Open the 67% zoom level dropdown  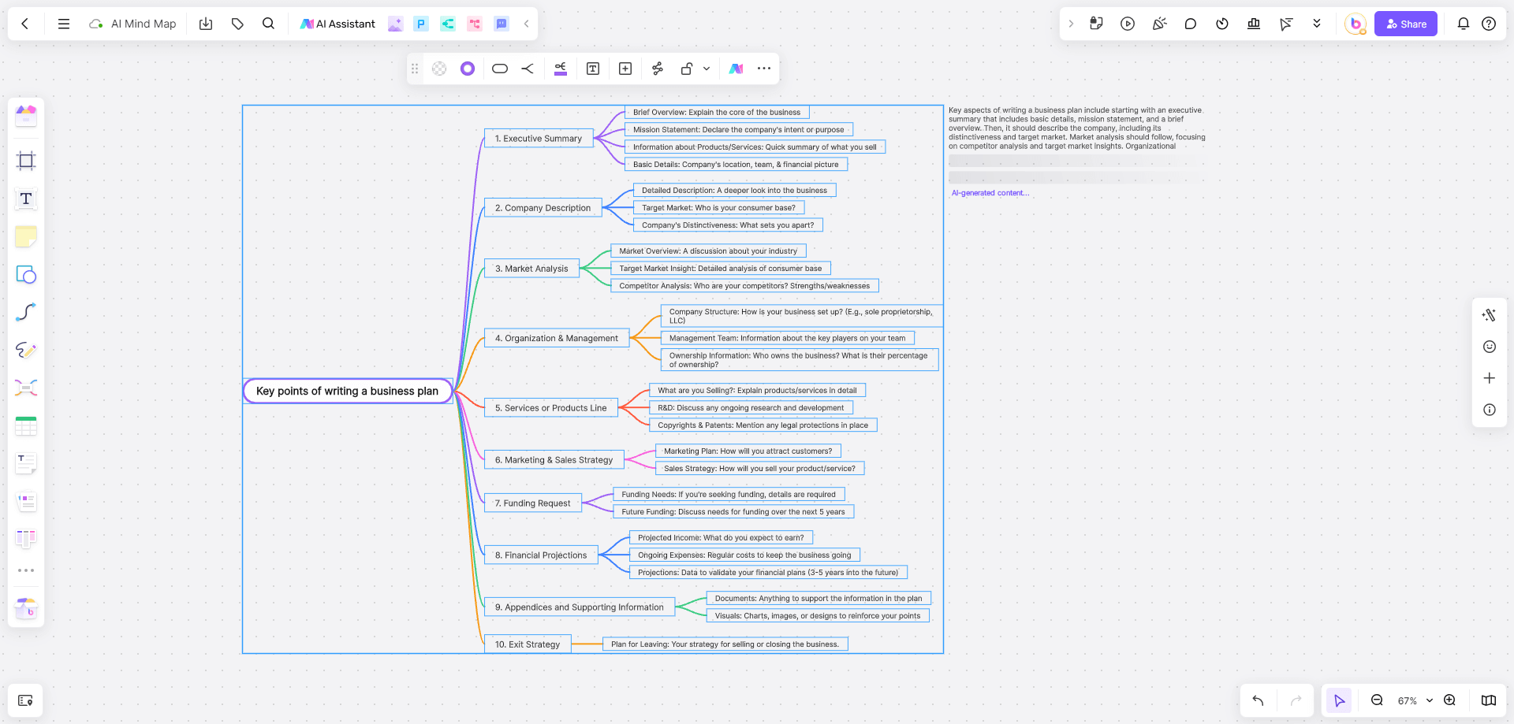(1415, 700)
